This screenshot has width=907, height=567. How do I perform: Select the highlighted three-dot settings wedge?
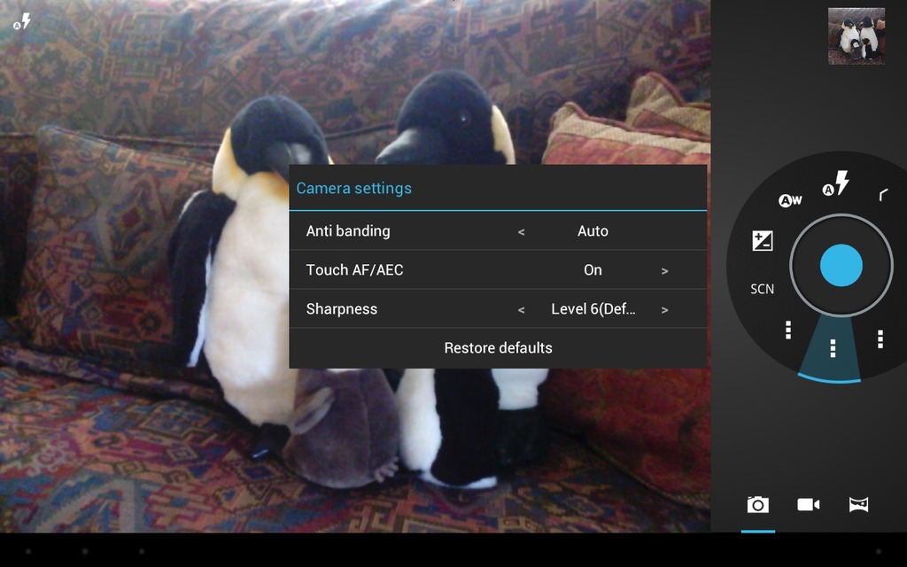pos(833,348)
